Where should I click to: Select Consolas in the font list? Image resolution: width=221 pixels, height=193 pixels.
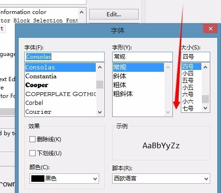click(60, 67)
